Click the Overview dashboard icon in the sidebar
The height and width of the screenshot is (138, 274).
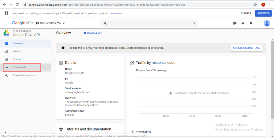6,44
